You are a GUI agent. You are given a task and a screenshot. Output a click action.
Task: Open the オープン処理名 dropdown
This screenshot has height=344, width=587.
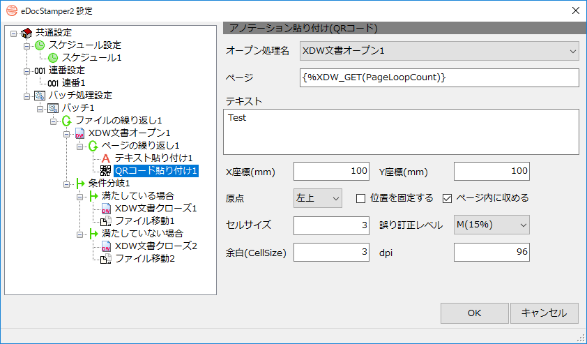coord(439,51)
